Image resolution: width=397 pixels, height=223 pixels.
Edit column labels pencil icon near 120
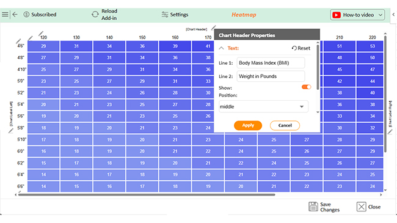coord(41,33)
